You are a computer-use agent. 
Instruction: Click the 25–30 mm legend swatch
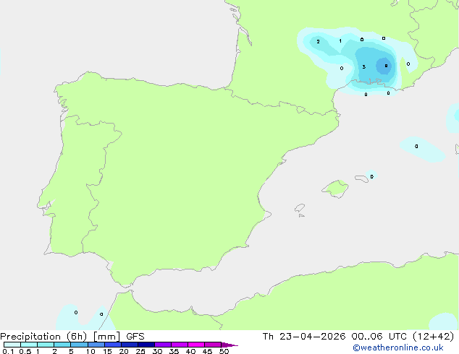pos(146,345)
